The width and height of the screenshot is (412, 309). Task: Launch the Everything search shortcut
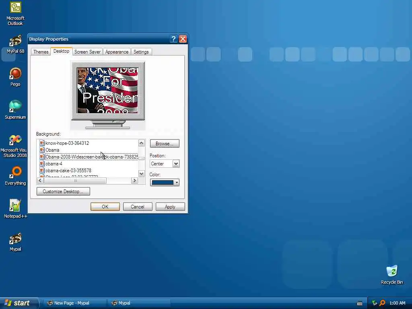point(15,175)
